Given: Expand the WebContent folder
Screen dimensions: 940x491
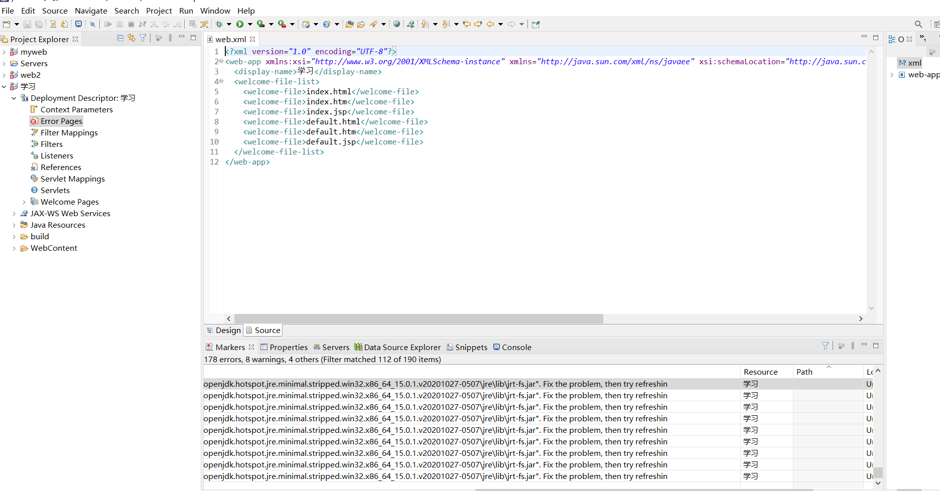Looking at the screenshot, I should tap(14, 248).
